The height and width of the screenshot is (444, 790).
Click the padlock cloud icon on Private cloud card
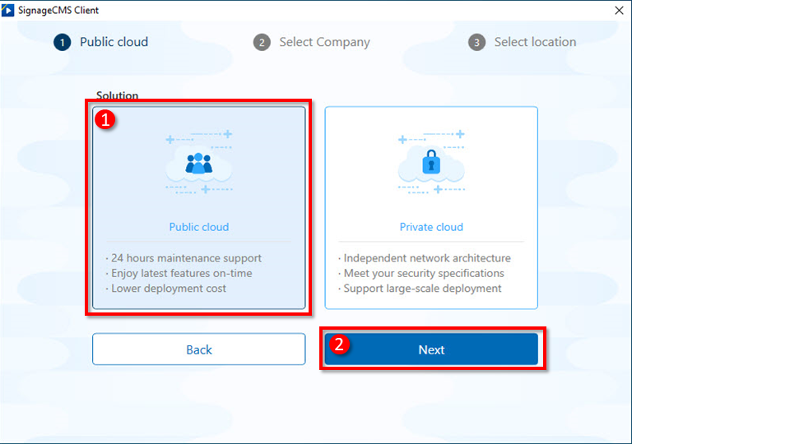coord(431,164)
